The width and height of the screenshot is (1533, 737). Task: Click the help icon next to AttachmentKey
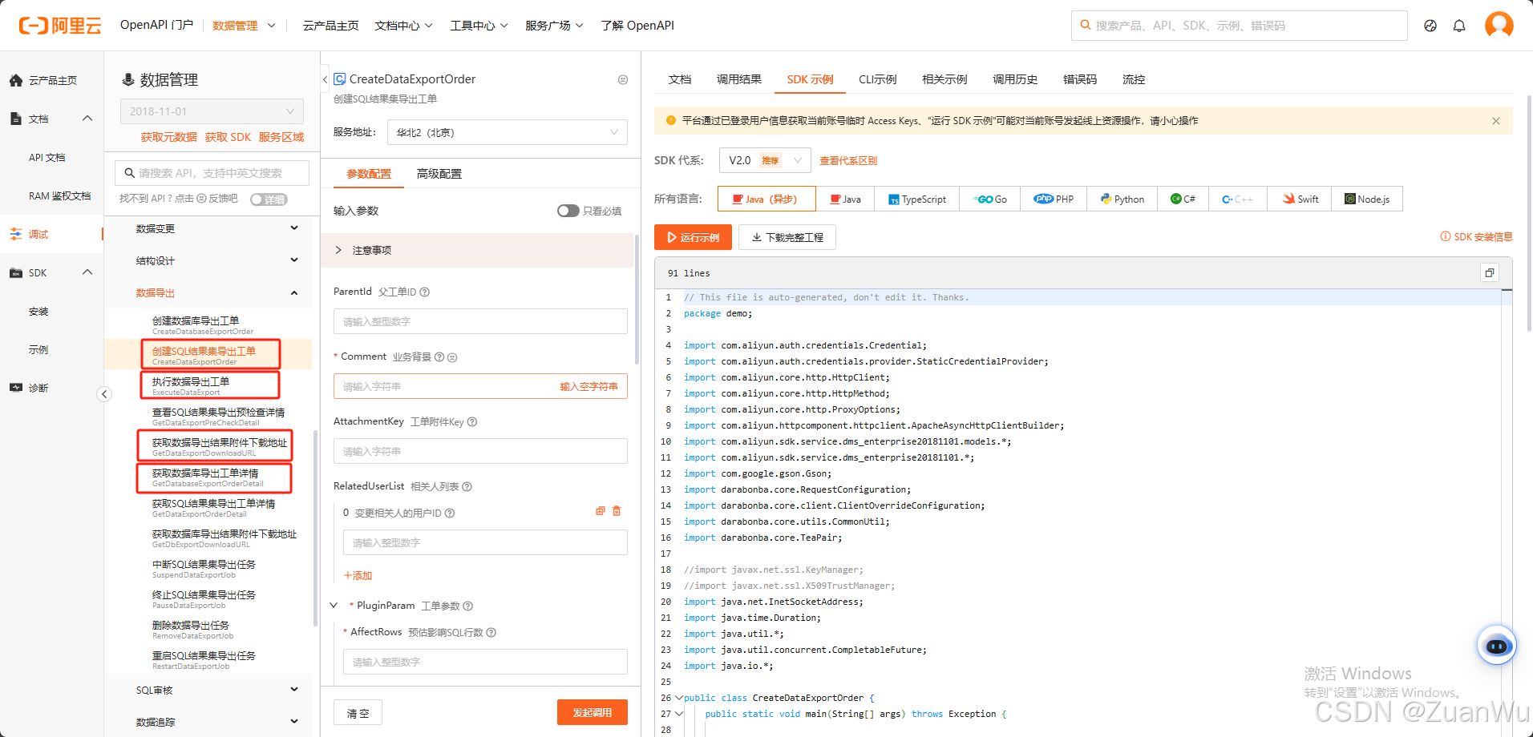(472, 422)
